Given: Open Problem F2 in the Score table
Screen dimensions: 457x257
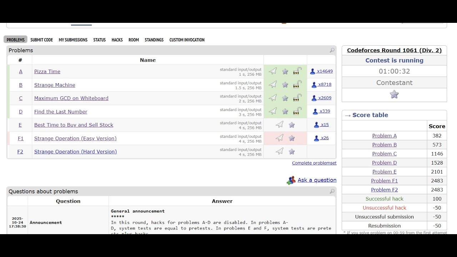Looking at the screenshot, I should point(384,190).
